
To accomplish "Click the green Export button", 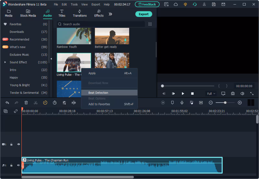I will (x=143, y=14).
